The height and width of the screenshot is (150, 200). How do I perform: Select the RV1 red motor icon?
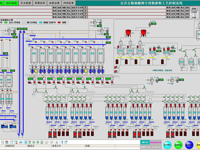(x=30, y=83)
